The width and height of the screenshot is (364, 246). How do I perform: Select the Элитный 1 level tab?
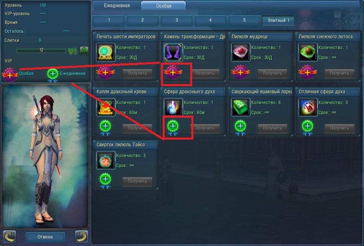[278, 20]
